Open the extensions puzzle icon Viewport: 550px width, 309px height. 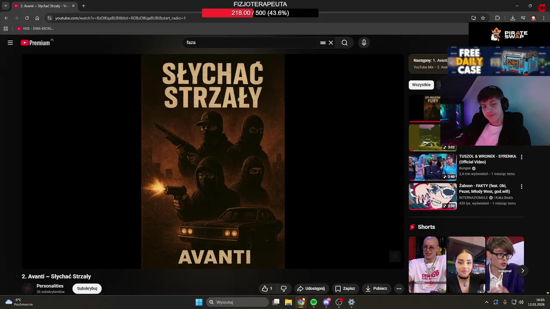(x=497, y=18)
